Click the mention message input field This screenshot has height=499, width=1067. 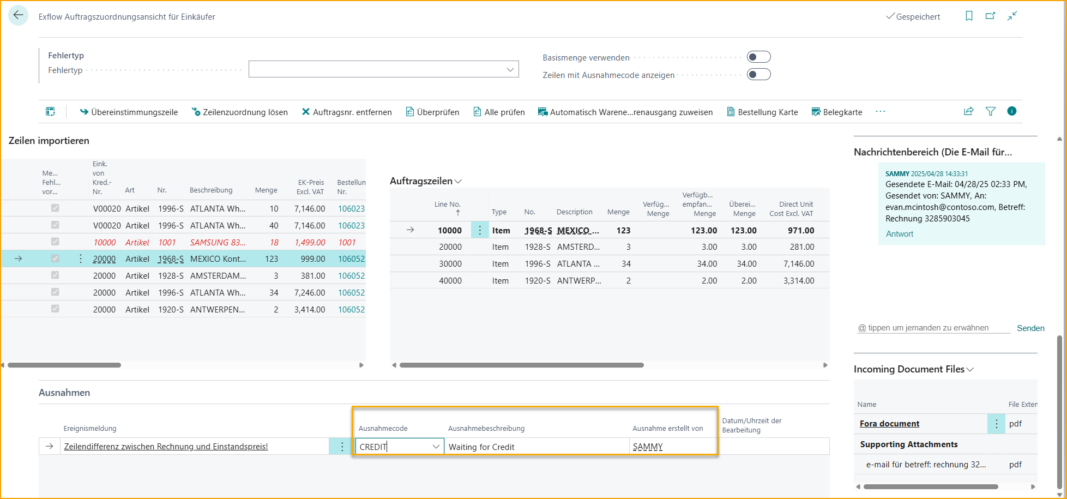pyautogui.click(x=932, y=328)
